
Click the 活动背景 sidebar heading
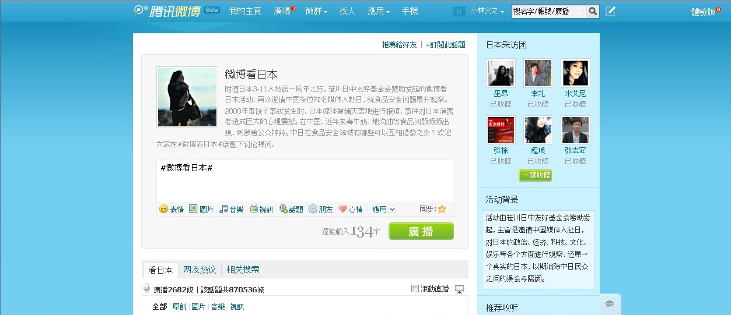tap(502, 200)
